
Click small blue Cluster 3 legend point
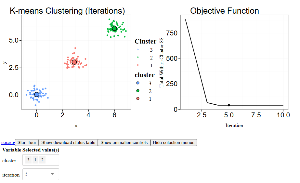pyautogui.click(x=138, y=50)
